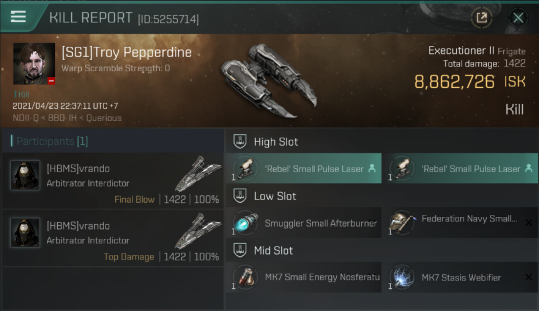The height and width of the screenshot is (311, 539).
Task: Click the MK7 Small Energy Nosferatu icon
Action: 245,277
